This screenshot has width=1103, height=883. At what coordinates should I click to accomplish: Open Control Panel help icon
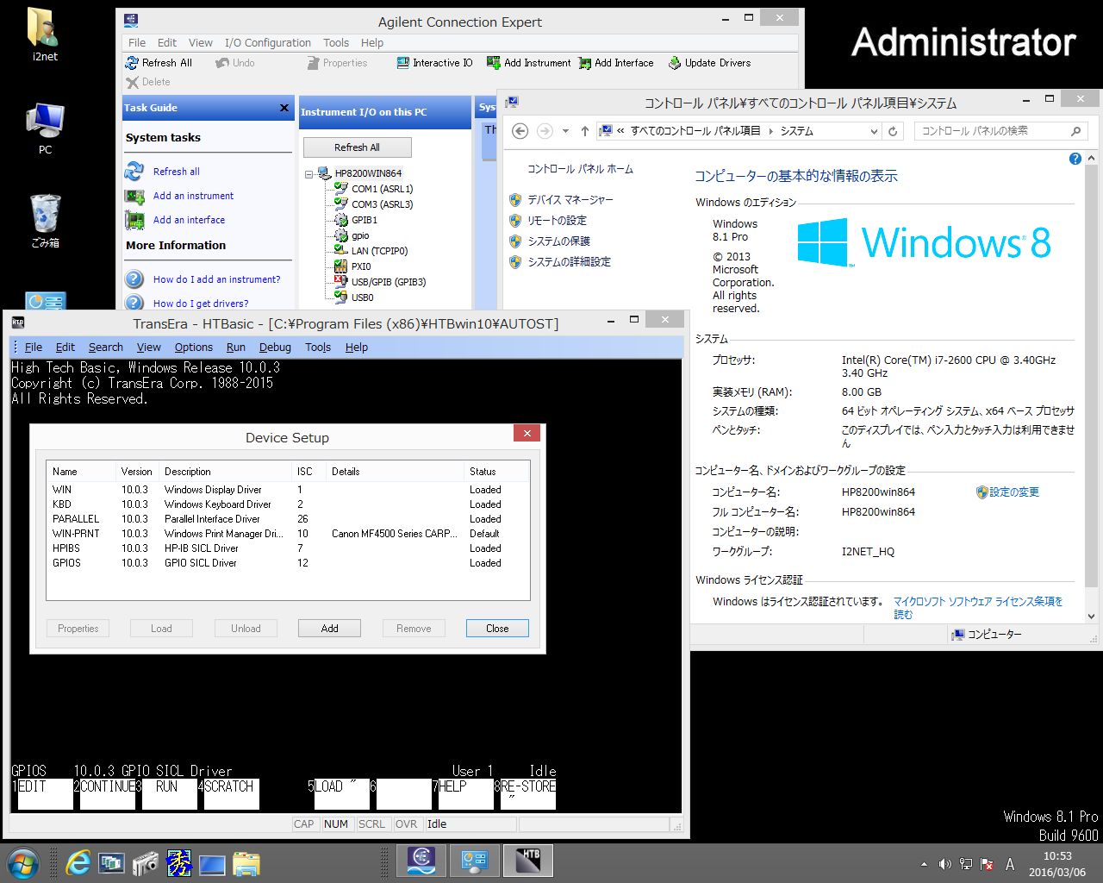1075,159
